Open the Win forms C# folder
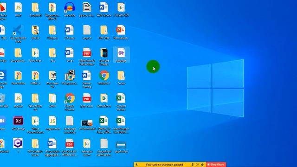Image resolution: width=297 pixels, height=167 pixels. [52, 79]
